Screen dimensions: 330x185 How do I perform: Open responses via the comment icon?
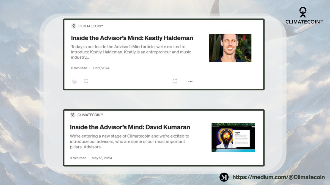[86, 81]
